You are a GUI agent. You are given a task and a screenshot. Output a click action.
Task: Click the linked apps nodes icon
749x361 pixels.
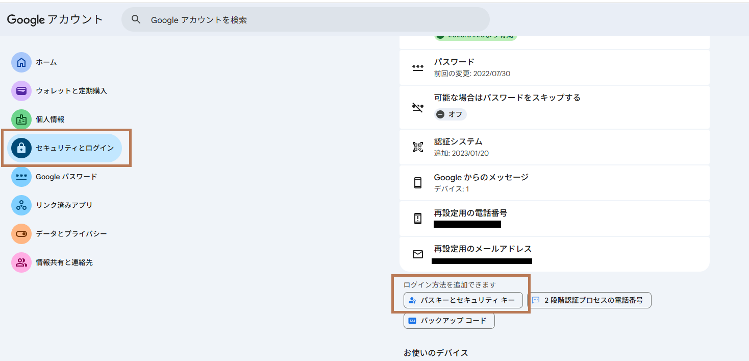click(21, 205)
